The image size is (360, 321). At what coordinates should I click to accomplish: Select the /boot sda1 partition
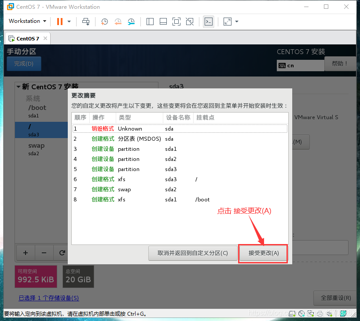(x=41, y=112)
